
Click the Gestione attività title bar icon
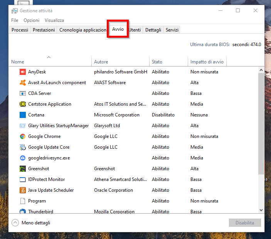15,11
